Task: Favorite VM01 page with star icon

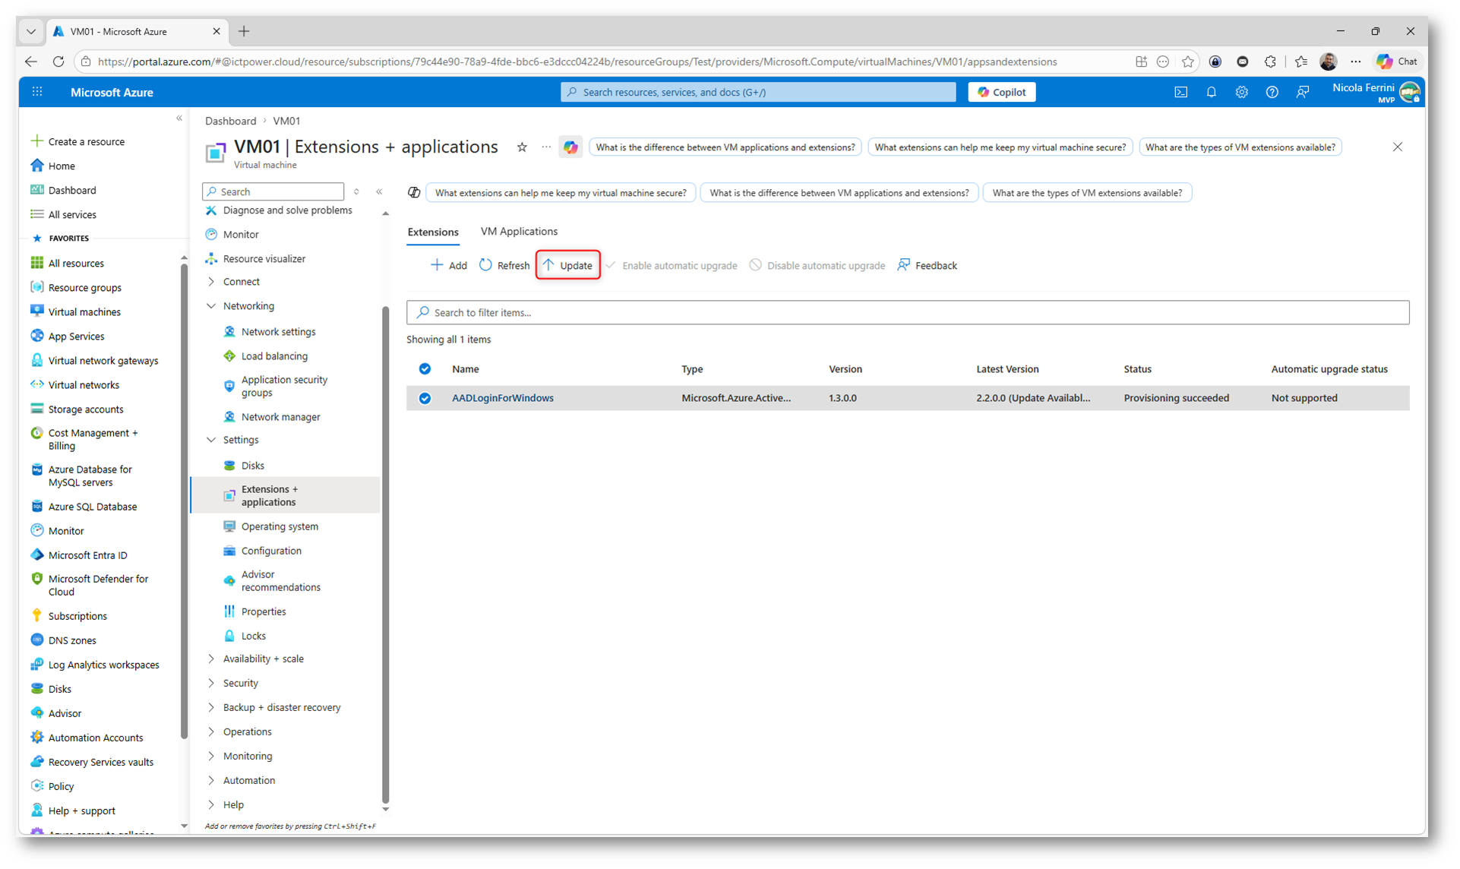Action: 522,147
